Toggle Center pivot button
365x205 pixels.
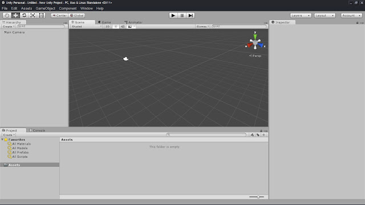tap(59, 15)
